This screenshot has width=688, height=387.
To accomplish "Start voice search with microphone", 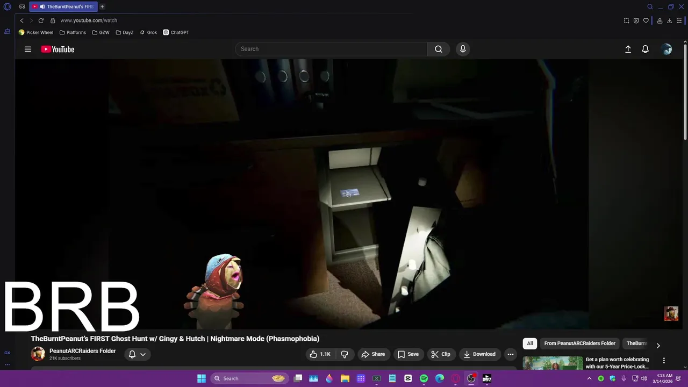I will (x=463, y=49).
